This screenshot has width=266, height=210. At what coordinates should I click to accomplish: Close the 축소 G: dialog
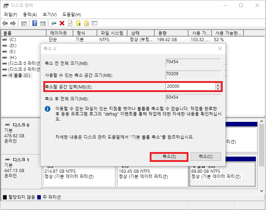click(220, 48)
